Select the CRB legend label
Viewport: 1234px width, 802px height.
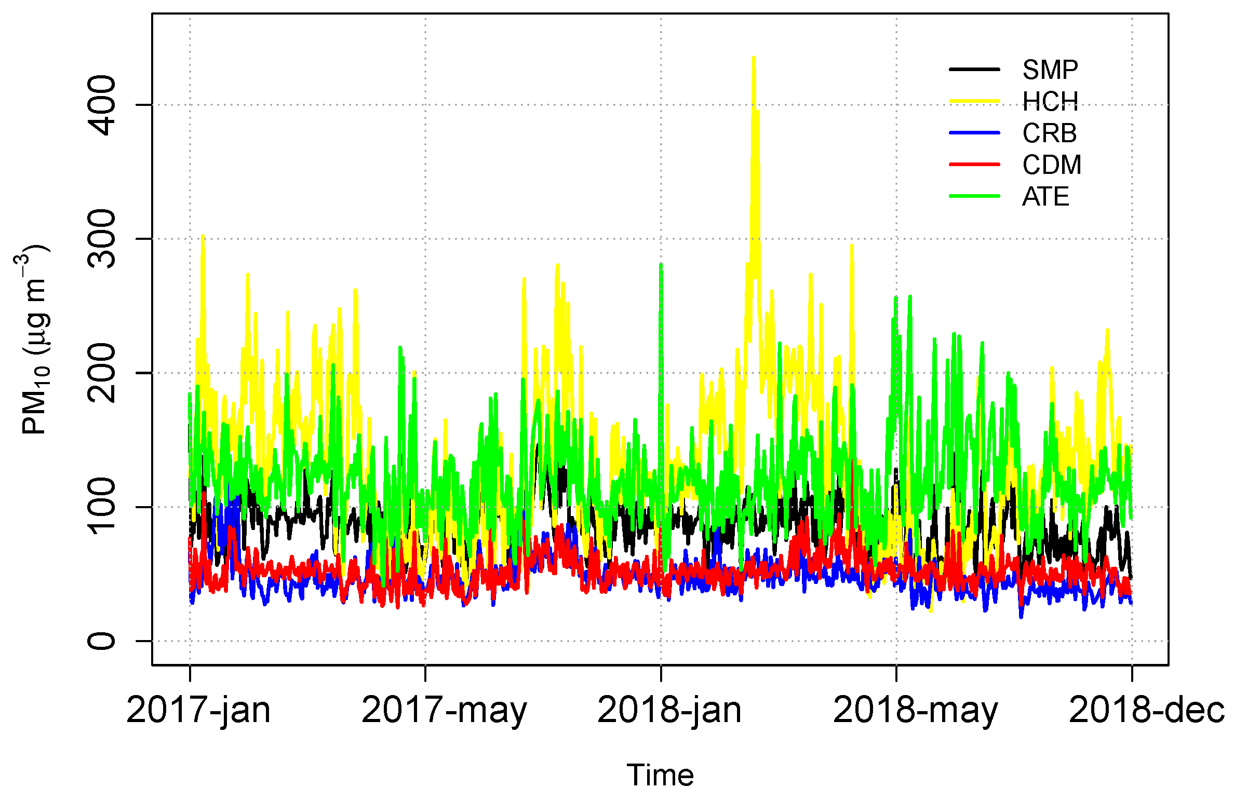pos(1050,133)
